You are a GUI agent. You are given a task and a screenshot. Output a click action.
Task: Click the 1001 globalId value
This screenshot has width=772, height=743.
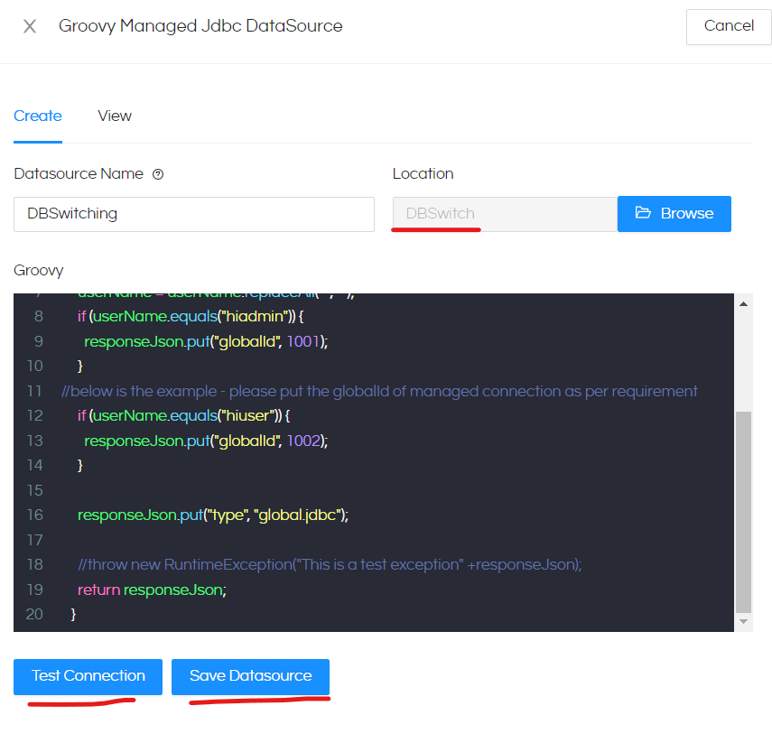click(302, 341)
